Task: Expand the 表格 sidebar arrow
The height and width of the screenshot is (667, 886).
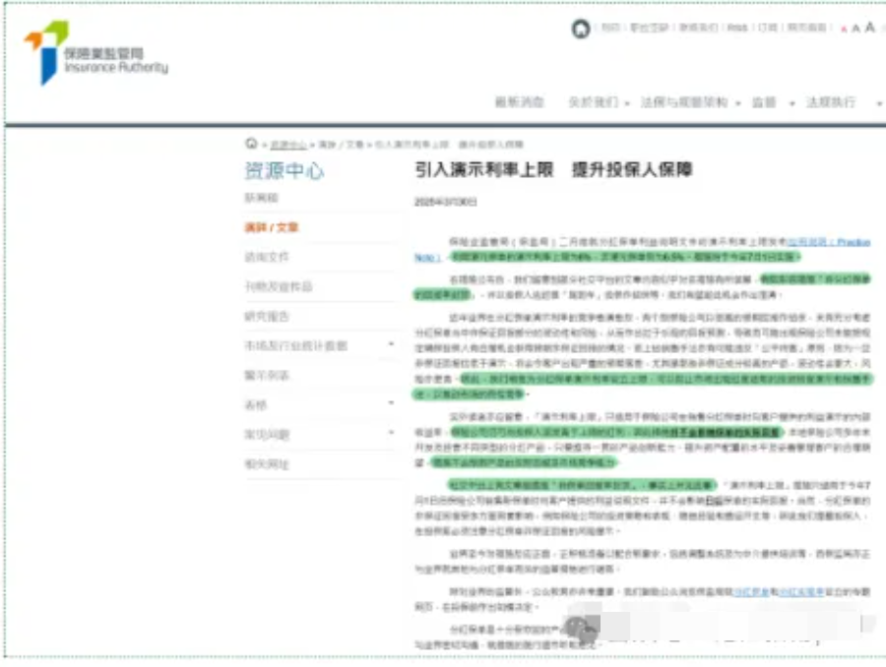Action: coord(392,404)
